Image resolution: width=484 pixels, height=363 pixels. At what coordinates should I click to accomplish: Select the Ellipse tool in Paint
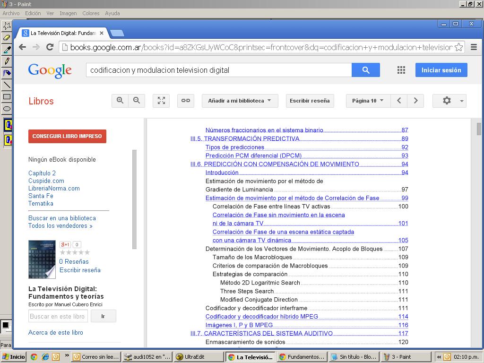(7, 108)
